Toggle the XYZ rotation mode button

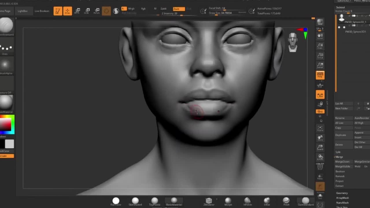(x=320, y=111)
